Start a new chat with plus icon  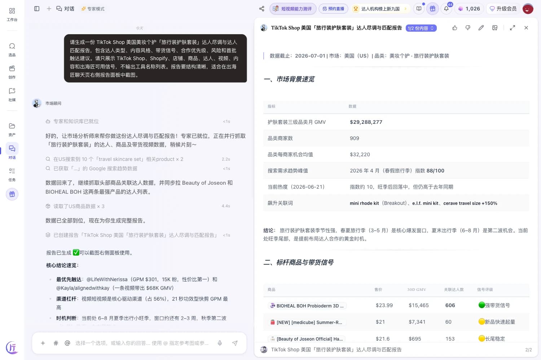tap(49, 9)
